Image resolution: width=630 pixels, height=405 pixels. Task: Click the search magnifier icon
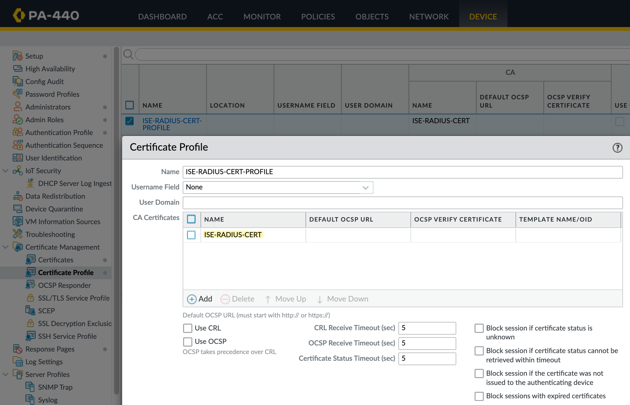(x=128, y=54)
